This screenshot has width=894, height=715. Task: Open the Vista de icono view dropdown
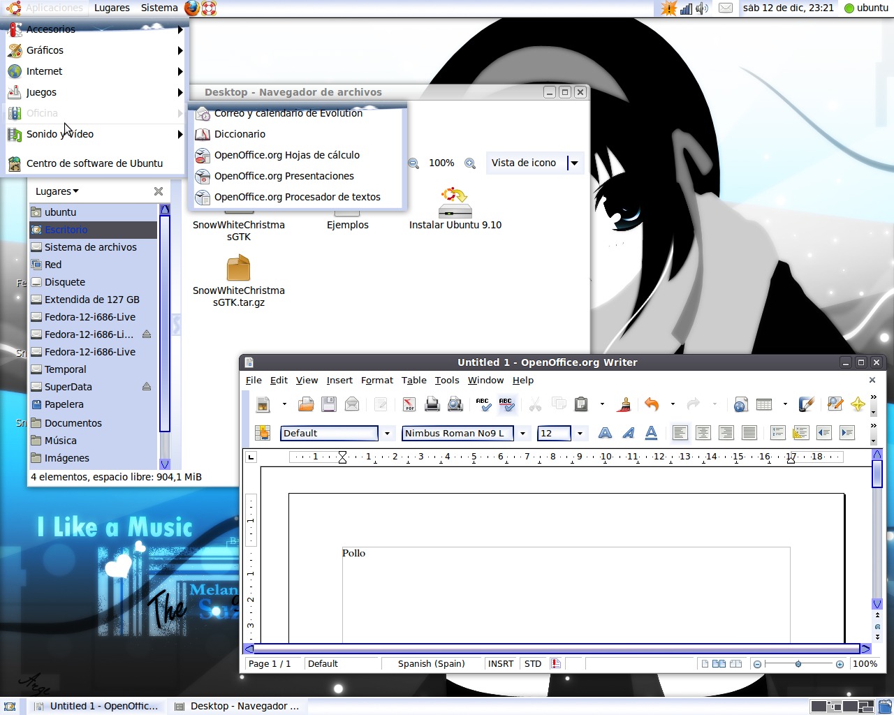574,163
